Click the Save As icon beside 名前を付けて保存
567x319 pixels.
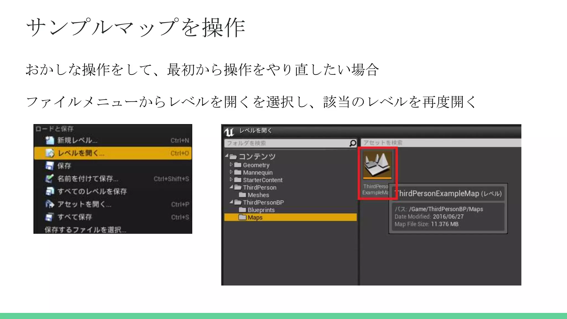50,179
